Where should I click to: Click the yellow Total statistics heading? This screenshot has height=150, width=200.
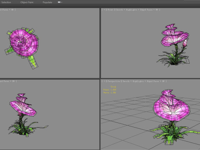pos(113,87)
